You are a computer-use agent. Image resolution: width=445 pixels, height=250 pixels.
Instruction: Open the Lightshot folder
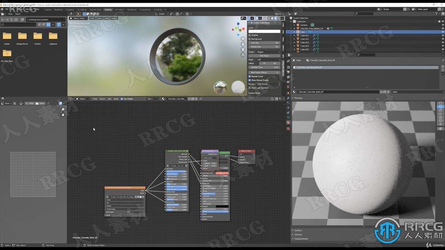coord(53,36)
